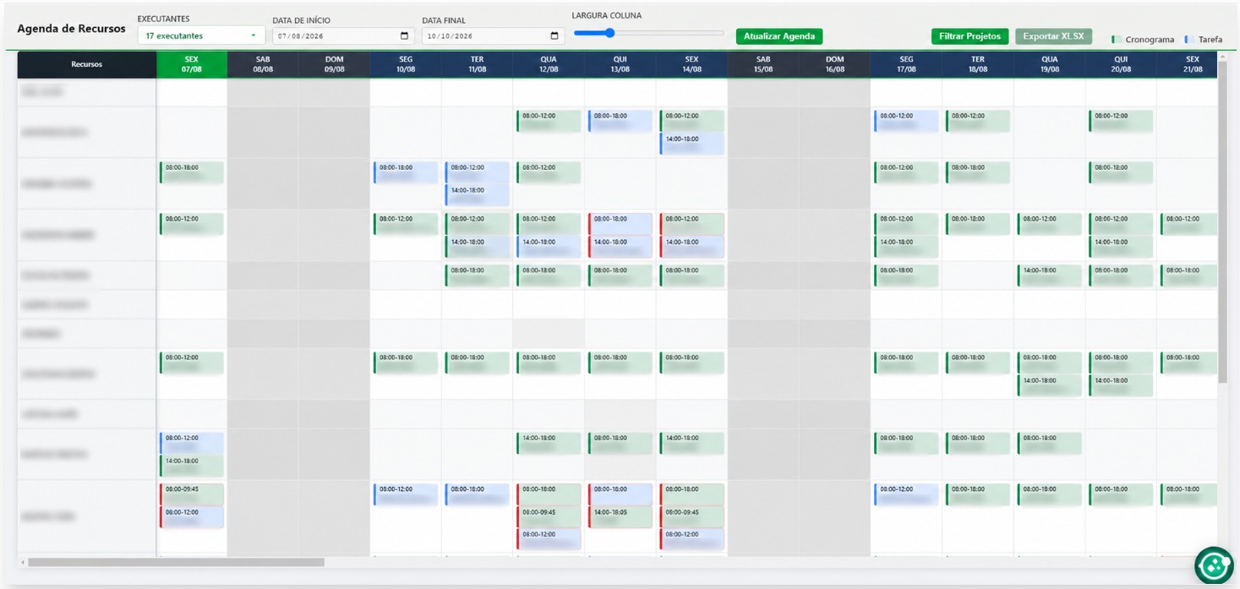Viewport: 1240px width, 589px height.
Task: Open the 14:00-18:00 event on QUI 13/08
Action: pyautogui.click(x=620, y=246)
